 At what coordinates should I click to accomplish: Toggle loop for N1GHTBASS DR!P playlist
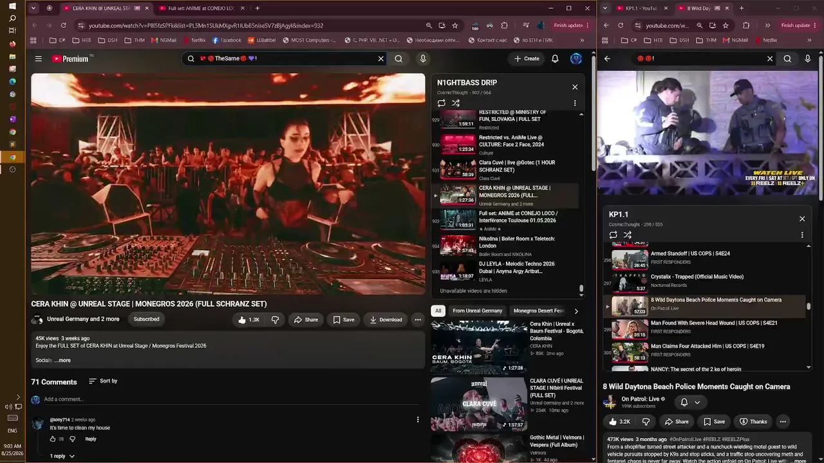tap(442, 103)
